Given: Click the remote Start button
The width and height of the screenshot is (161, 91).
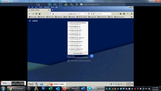Looking at the screenshot, I should pos(30,84).
